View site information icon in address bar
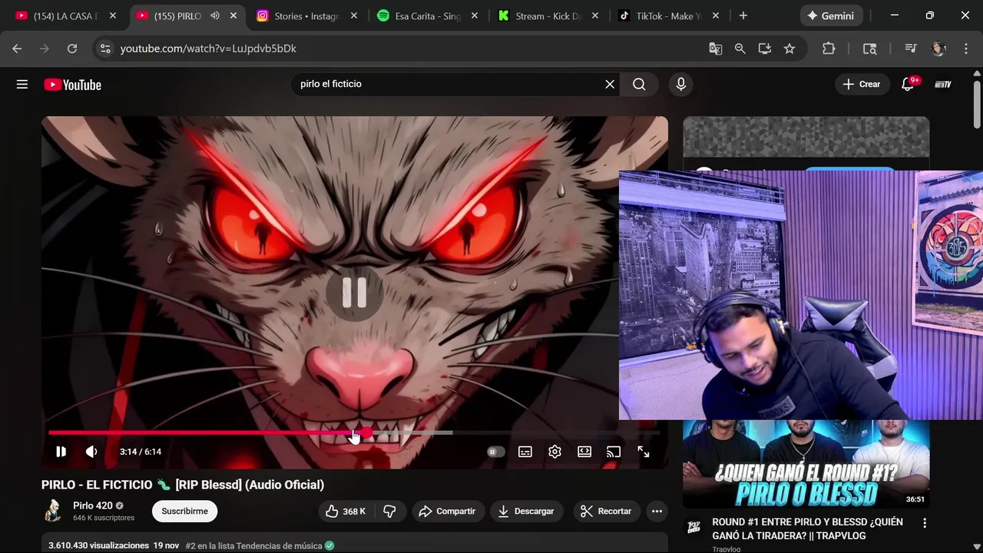 (105, 48)
